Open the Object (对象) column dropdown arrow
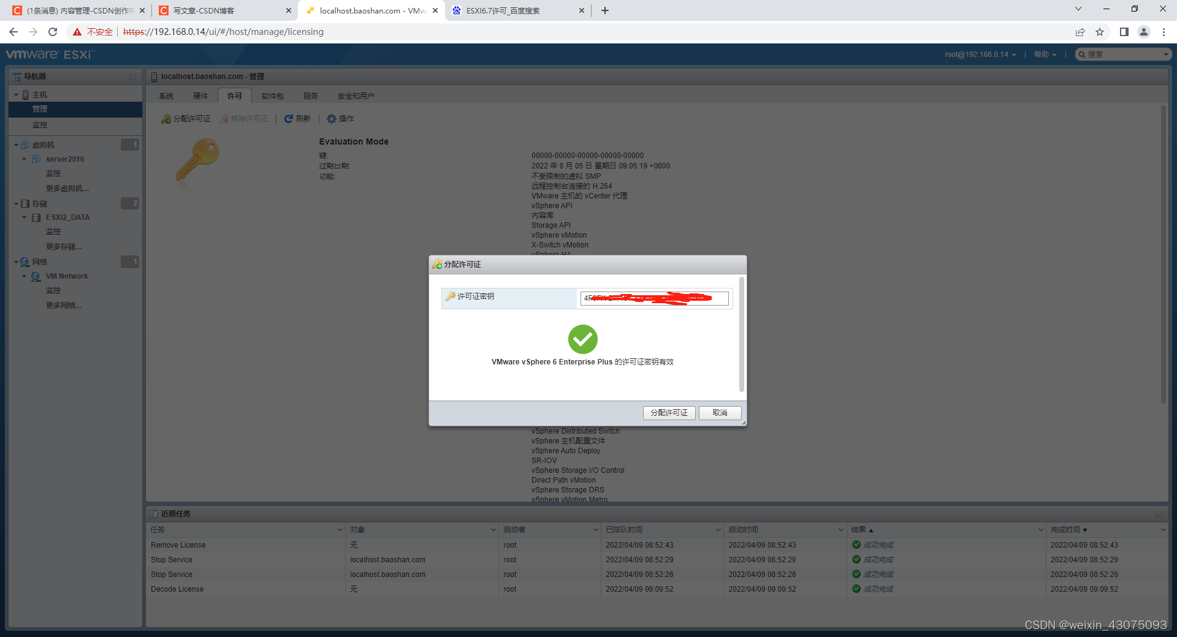Viewport: 1177px width, 637px height. point(493,530)
